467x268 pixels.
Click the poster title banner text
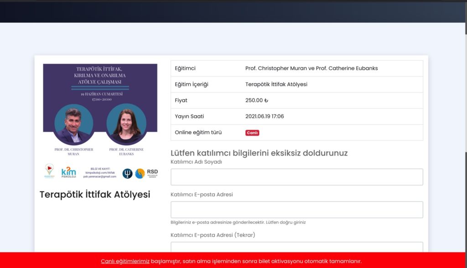(x=100, y=75)
